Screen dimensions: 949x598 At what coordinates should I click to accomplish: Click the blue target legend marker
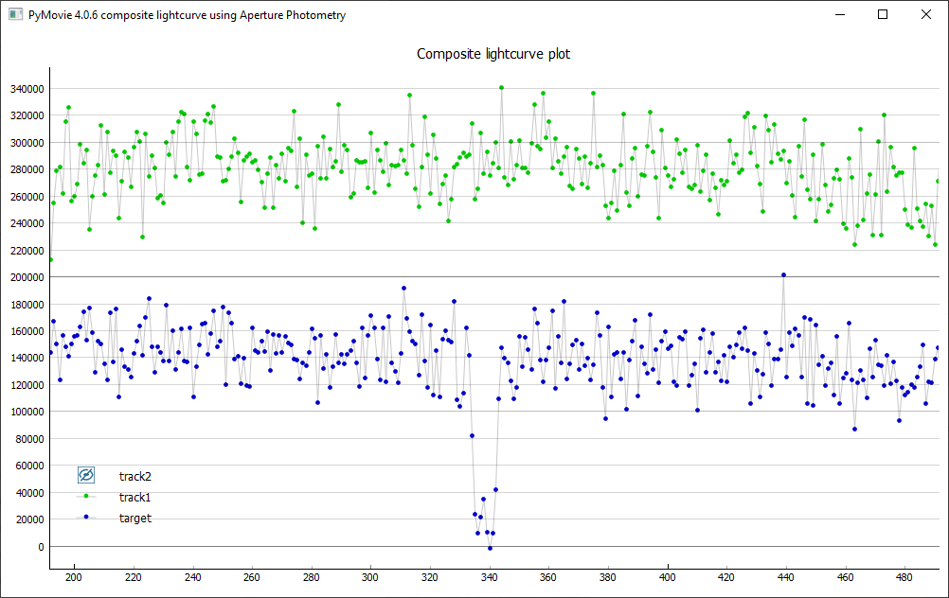click(86, 517)
